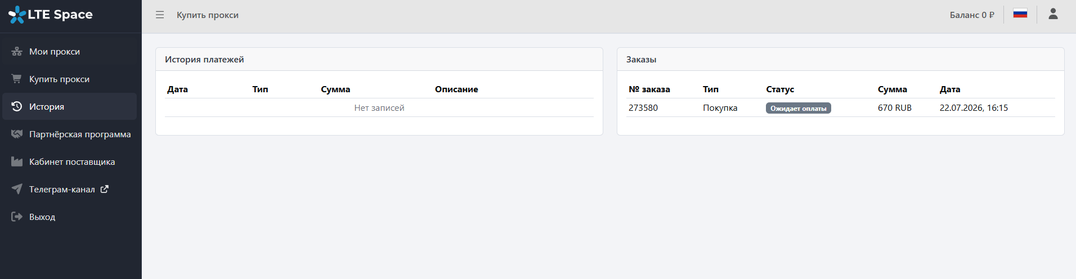The height and width of the screenshot is (279, 1076).
Task: Open the Телеграм-канал external link
Action: pos(70,189)
